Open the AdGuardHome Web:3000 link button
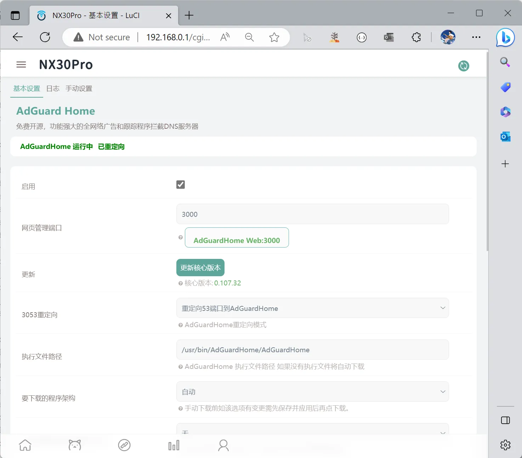 (x=237, y=238)
